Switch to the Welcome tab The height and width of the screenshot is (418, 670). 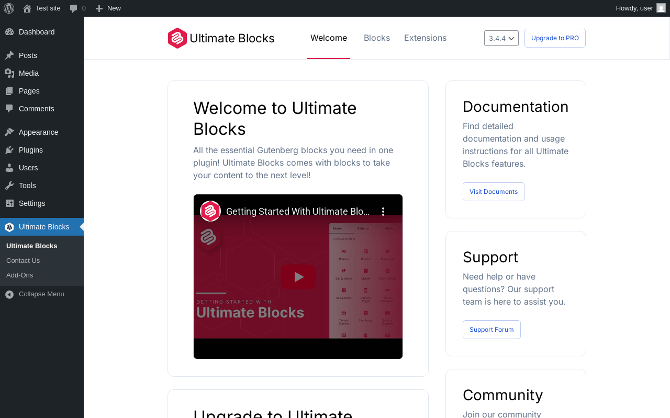coord(329,38)
